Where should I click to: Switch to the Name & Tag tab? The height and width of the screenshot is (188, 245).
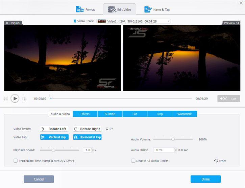click(157, 9)
